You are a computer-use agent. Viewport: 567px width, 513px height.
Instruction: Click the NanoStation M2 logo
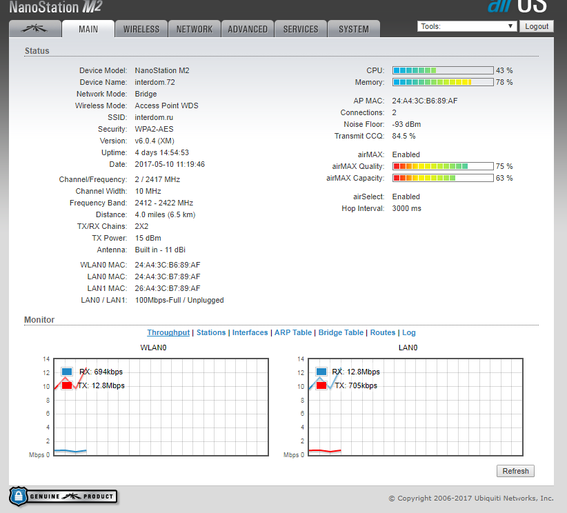pos(57,8)
